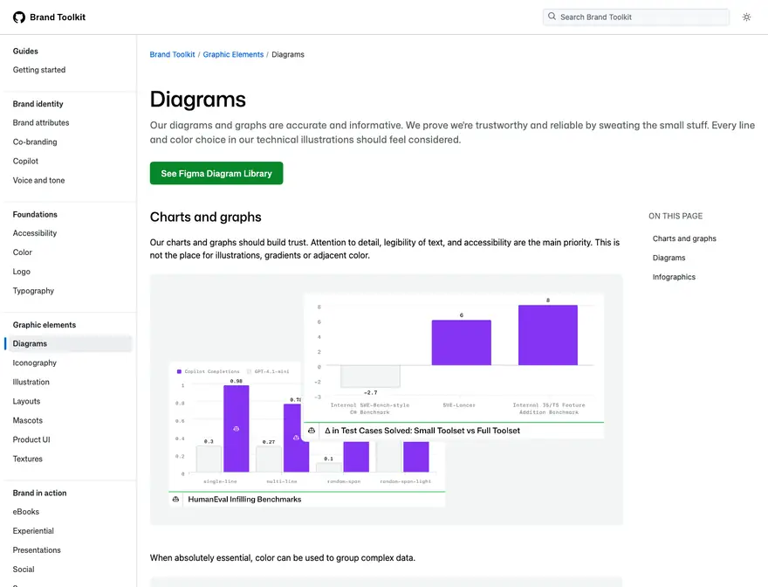Click the Test Cases Solved chart caption
Screen dimensions: 768x587
(422, 431)
